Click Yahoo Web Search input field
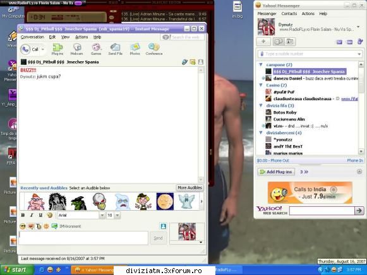 point(322,211)
